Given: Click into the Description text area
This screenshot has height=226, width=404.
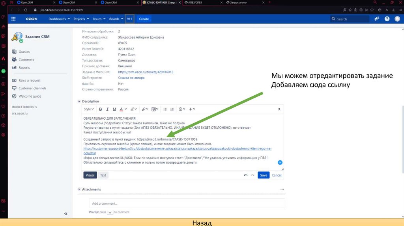Looking at the screenshot, I should 182,142.
